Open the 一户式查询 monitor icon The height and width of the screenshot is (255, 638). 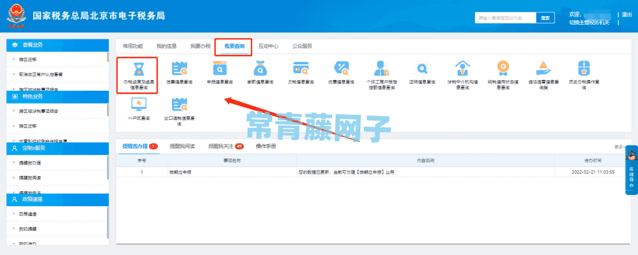click(x=138, y=105)
